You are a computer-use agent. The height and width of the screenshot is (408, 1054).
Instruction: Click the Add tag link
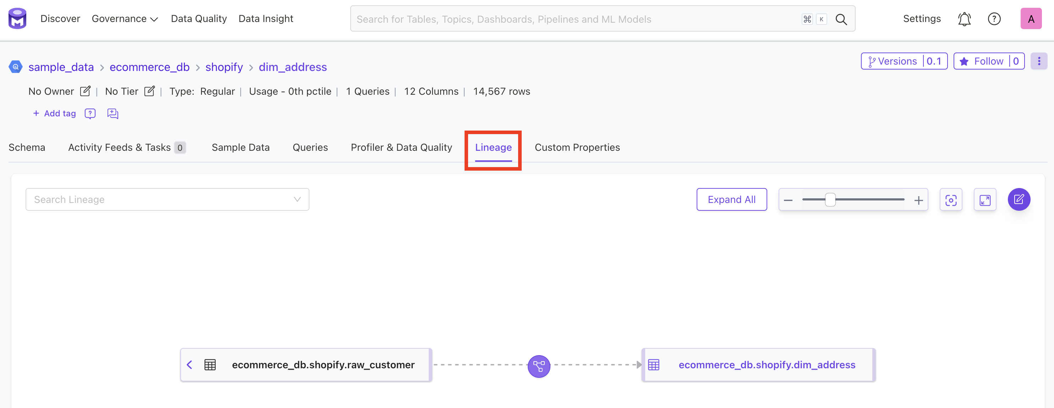tap(54, 114)
